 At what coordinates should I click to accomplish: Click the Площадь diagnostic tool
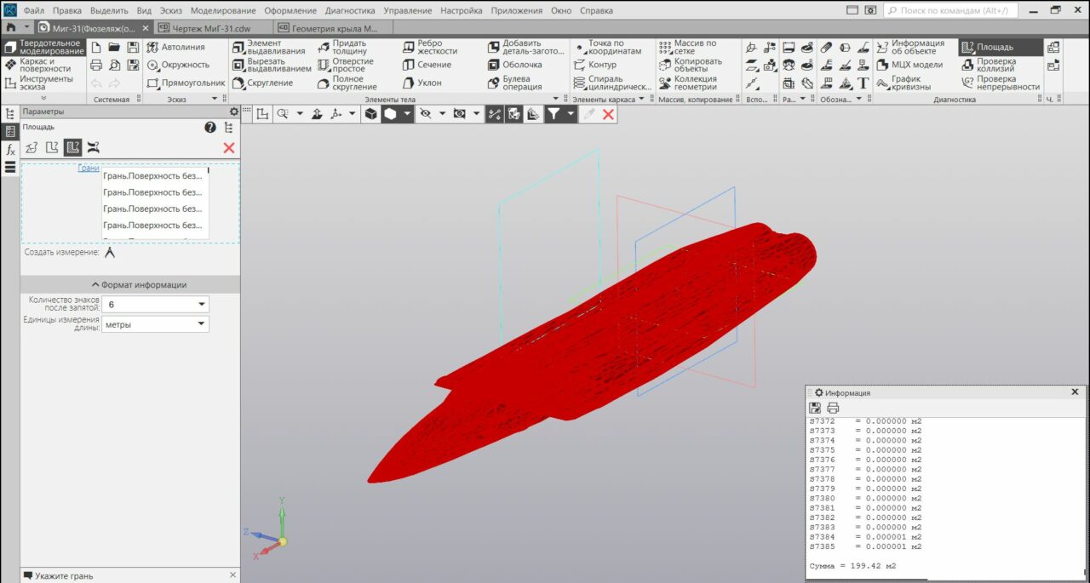point(1000,47)
